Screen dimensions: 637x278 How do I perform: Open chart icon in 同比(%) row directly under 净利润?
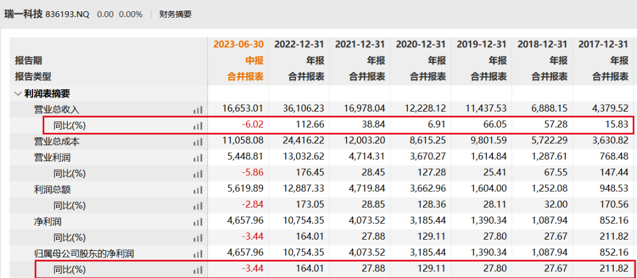tap(198, 238)
